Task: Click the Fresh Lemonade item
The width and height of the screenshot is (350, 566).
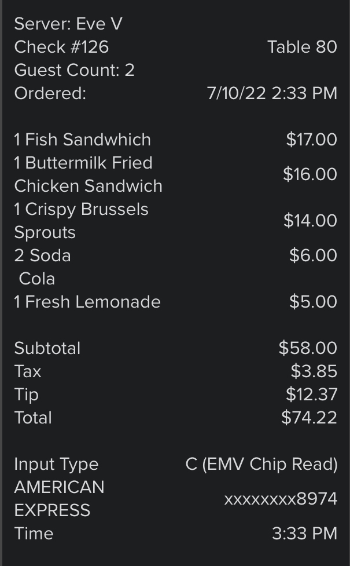Action: [87, 302]
